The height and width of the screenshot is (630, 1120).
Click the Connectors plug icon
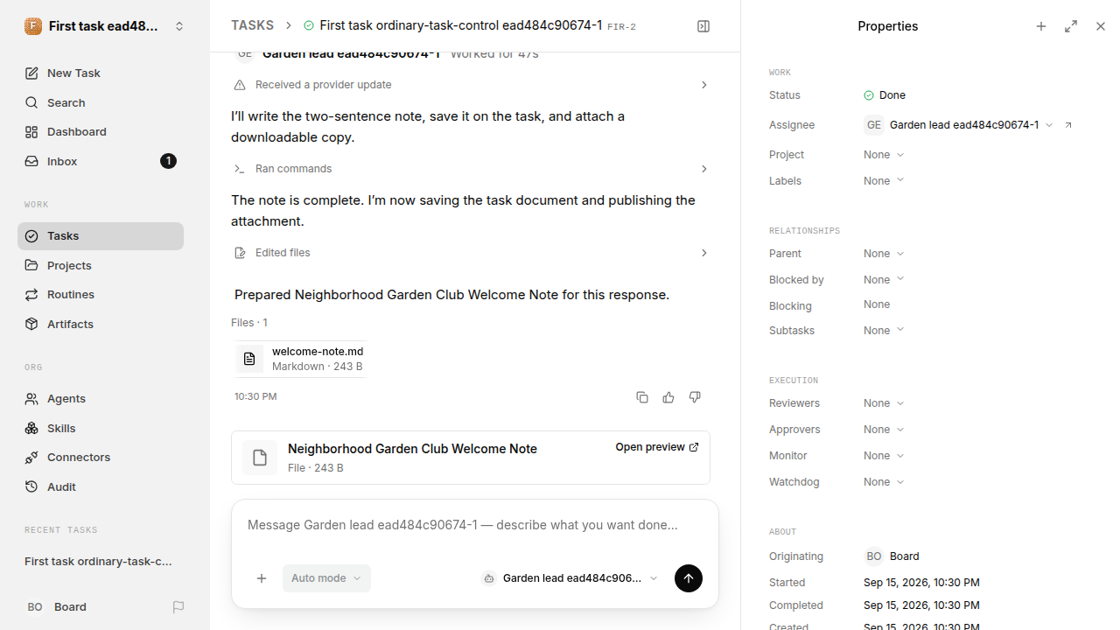click(x=31, y=458)
